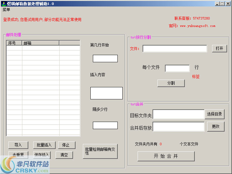Click the 更改 button
This screenshot has width=232, height=174.
click(x=216, y=127)
